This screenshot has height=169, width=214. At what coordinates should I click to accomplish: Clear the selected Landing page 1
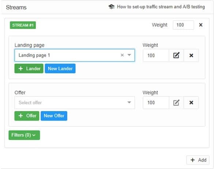point(122,55)
